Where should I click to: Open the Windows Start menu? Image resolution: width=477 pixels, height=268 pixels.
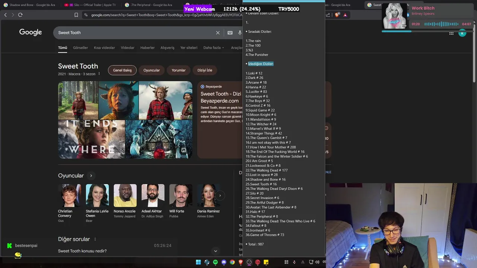click(x=198, y=262)
